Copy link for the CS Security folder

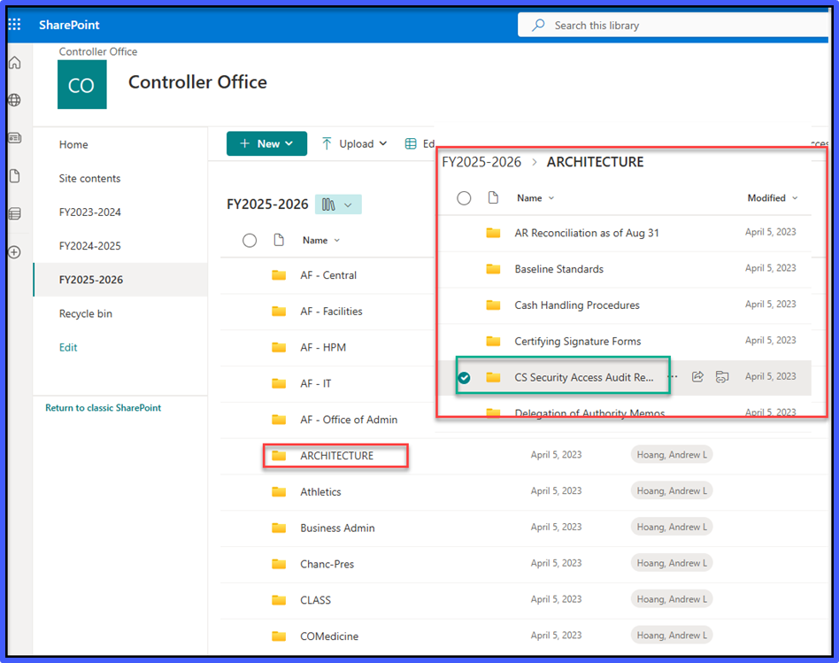click(x=722, y=376)
